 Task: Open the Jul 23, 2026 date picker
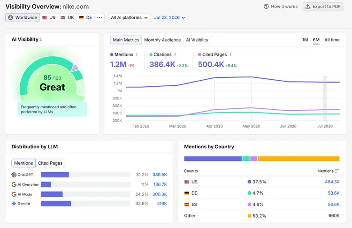click(x=169, y=17)
